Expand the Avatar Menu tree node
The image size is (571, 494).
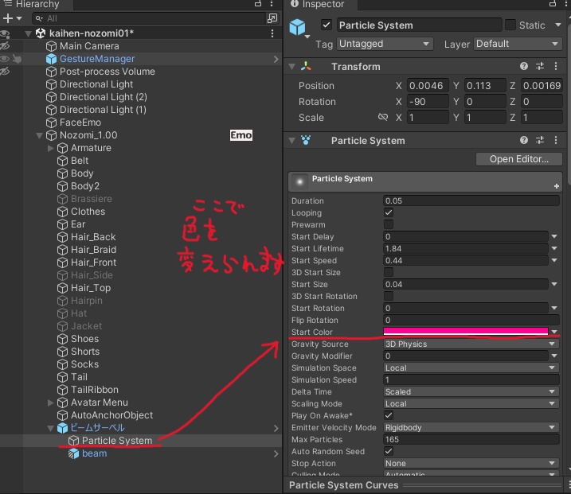[x=51, y=403]
